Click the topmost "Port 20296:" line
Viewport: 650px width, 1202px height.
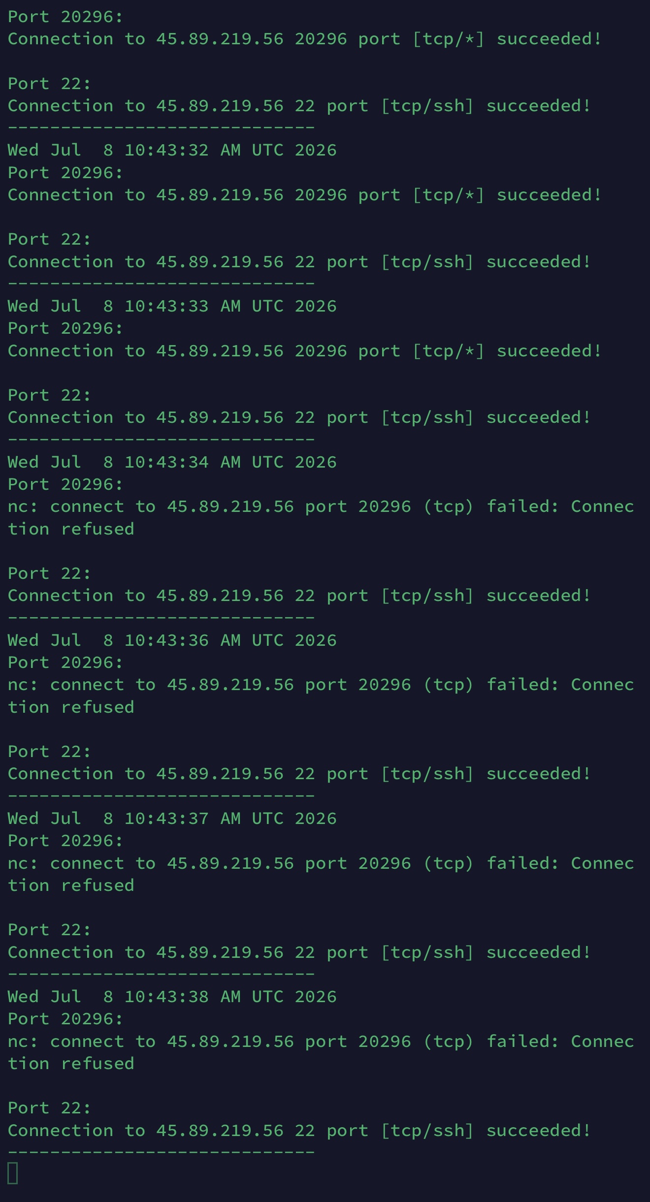click(65, 17)
